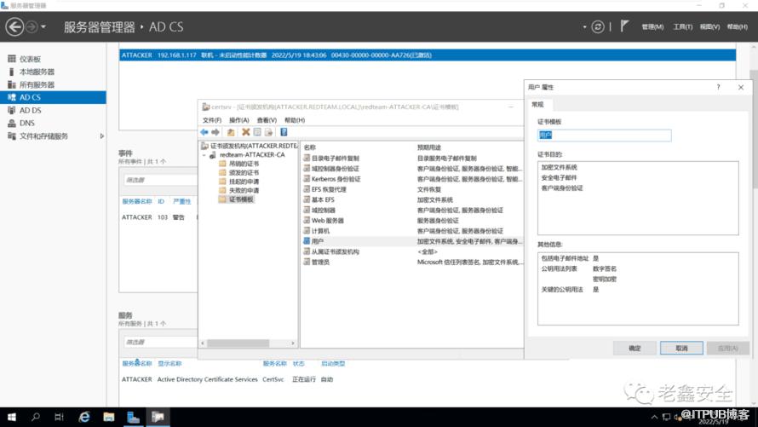Image resolution: width=758 pixels, height=427 pixels.
Task: Click 取消 button in properties dialog
Action: coord(681,349)
